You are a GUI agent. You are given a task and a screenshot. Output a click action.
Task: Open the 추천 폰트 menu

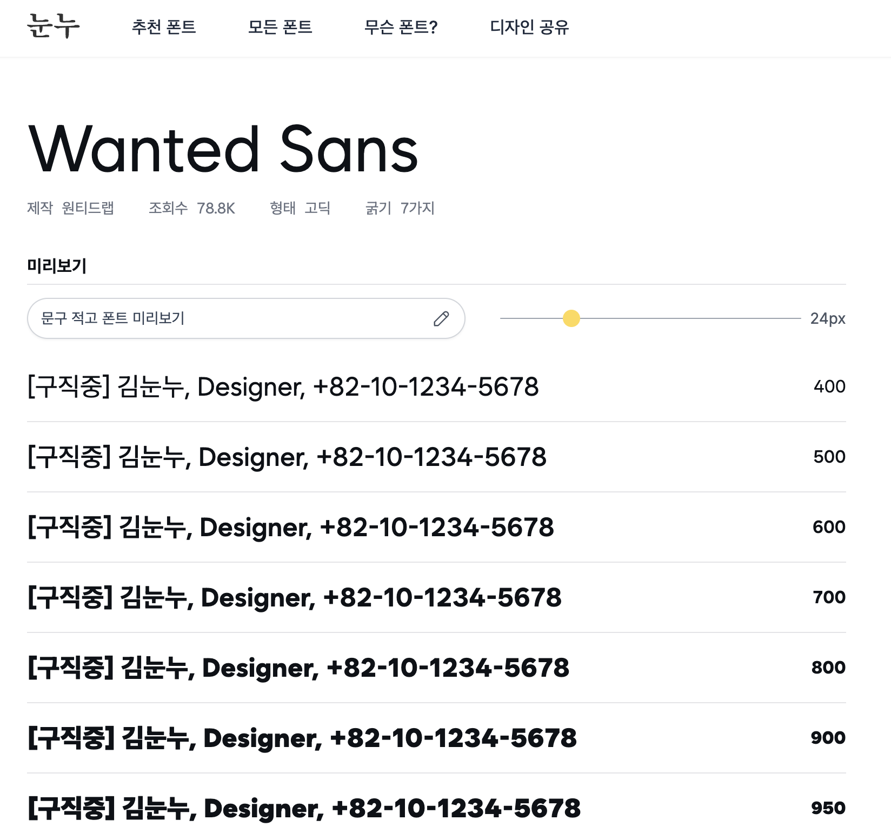164,26
